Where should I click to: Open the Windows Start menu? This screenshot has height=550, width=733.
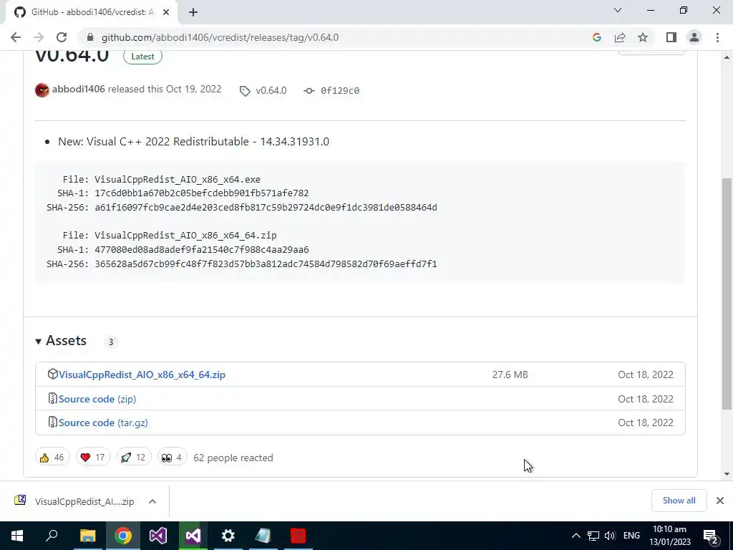coord(17,536)
